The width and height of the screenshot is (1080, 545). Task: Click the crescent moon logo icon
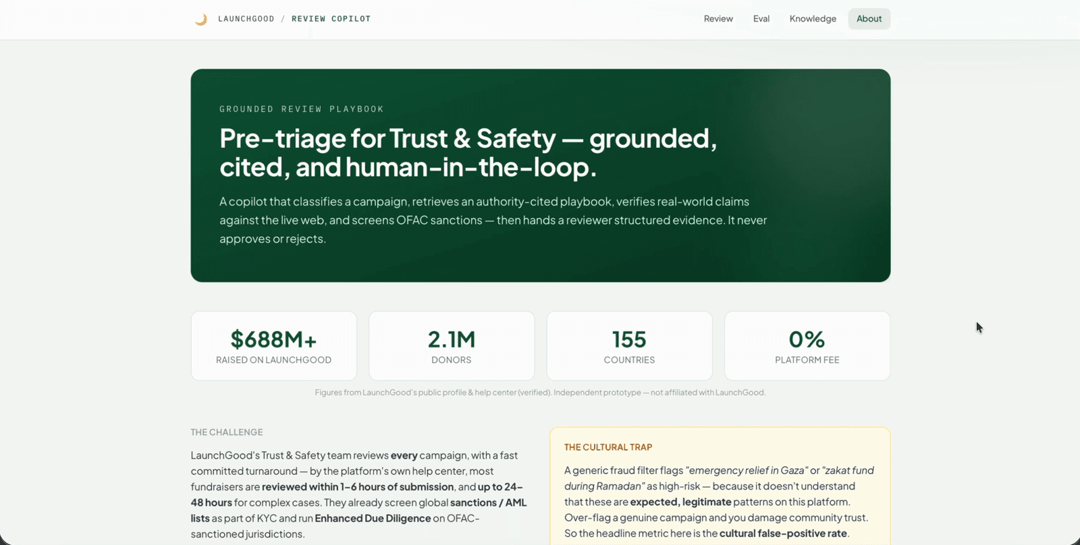coord(200,19)
